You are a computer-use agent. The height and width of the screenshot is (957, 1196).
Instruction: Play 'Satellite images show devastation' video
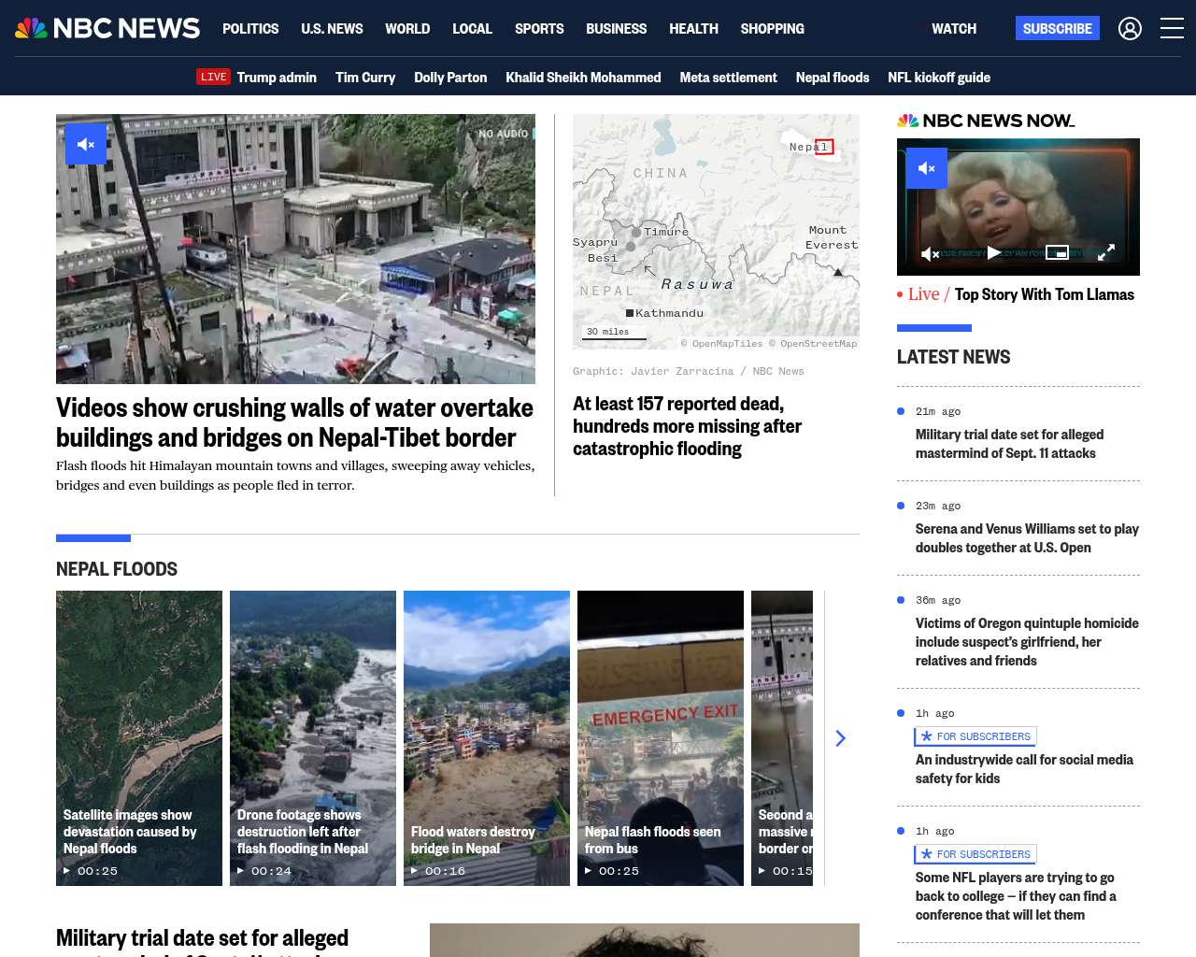pyautogui.click(x=139, y=738)
